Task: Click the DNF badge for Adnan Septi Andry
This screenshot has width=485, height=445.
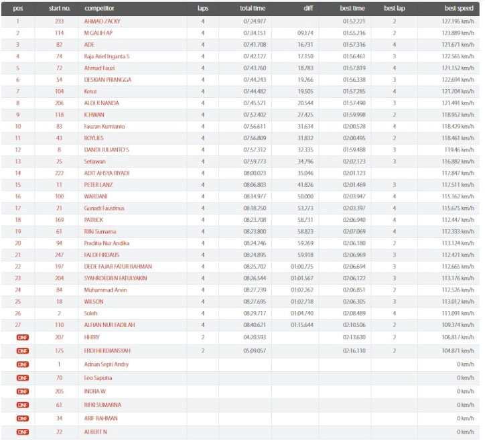Action: [22, 365]
